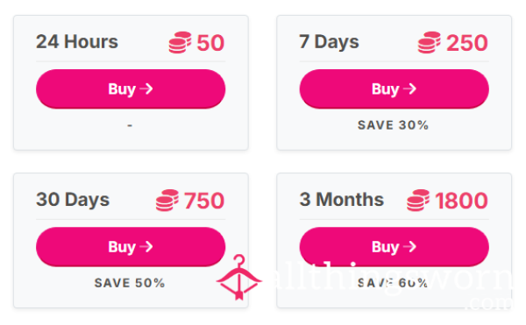526x325 pixels.
Task: Click the coin stack icon beside 750
Action: click(167, 201)
